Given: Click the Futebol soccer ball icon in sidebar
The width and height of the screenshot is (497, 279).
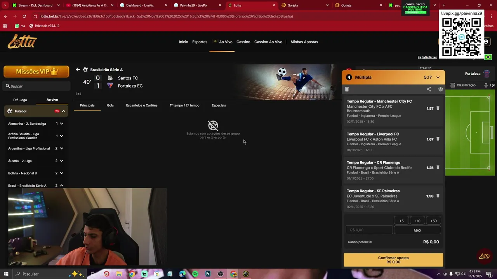Looking at the screenshot, I should [10, 111].
